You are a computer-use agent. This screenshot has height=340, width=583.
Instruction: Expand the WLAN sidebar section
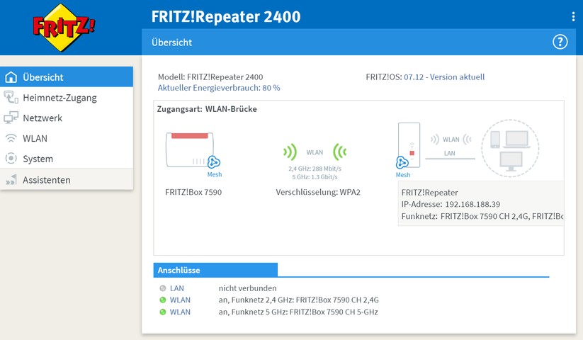35,139
